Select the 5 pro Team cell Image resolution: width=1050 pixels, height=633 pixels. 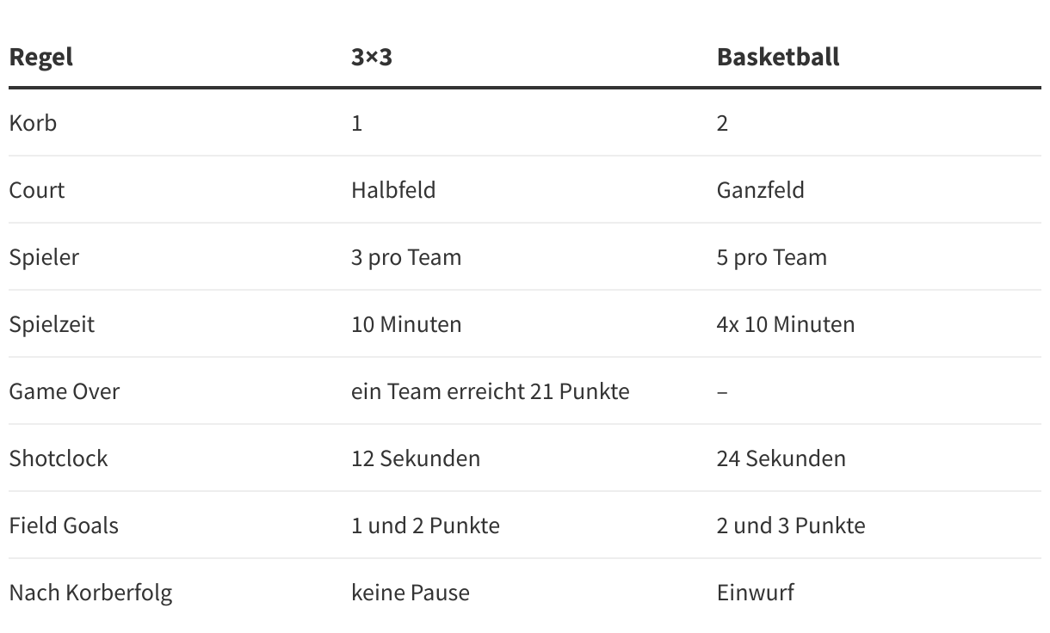point(772,257)
